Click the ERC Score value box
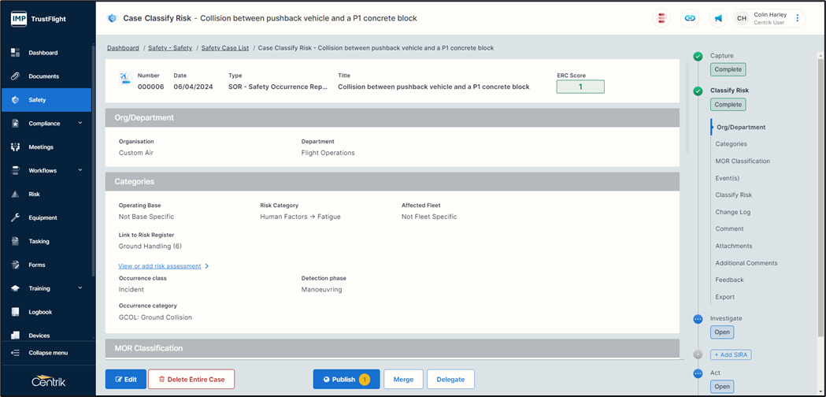 580,87
